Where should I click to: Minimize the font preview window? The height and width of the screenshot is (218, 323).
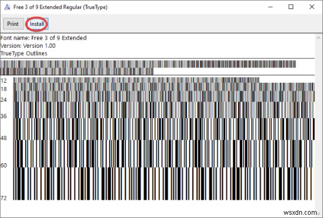click(x=270, y=7)
